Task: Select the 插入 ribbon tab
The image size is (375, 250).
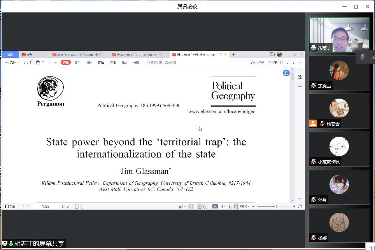Action: point(77,62)
